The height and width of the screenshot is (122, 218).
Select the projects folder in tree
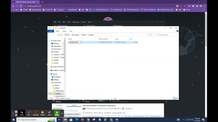pyautogui.click(x=58, y=94)
